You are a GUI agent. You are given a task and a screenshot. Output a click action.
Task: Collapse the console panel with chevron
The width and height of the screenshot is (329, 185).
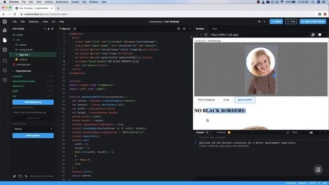(325, 133)
